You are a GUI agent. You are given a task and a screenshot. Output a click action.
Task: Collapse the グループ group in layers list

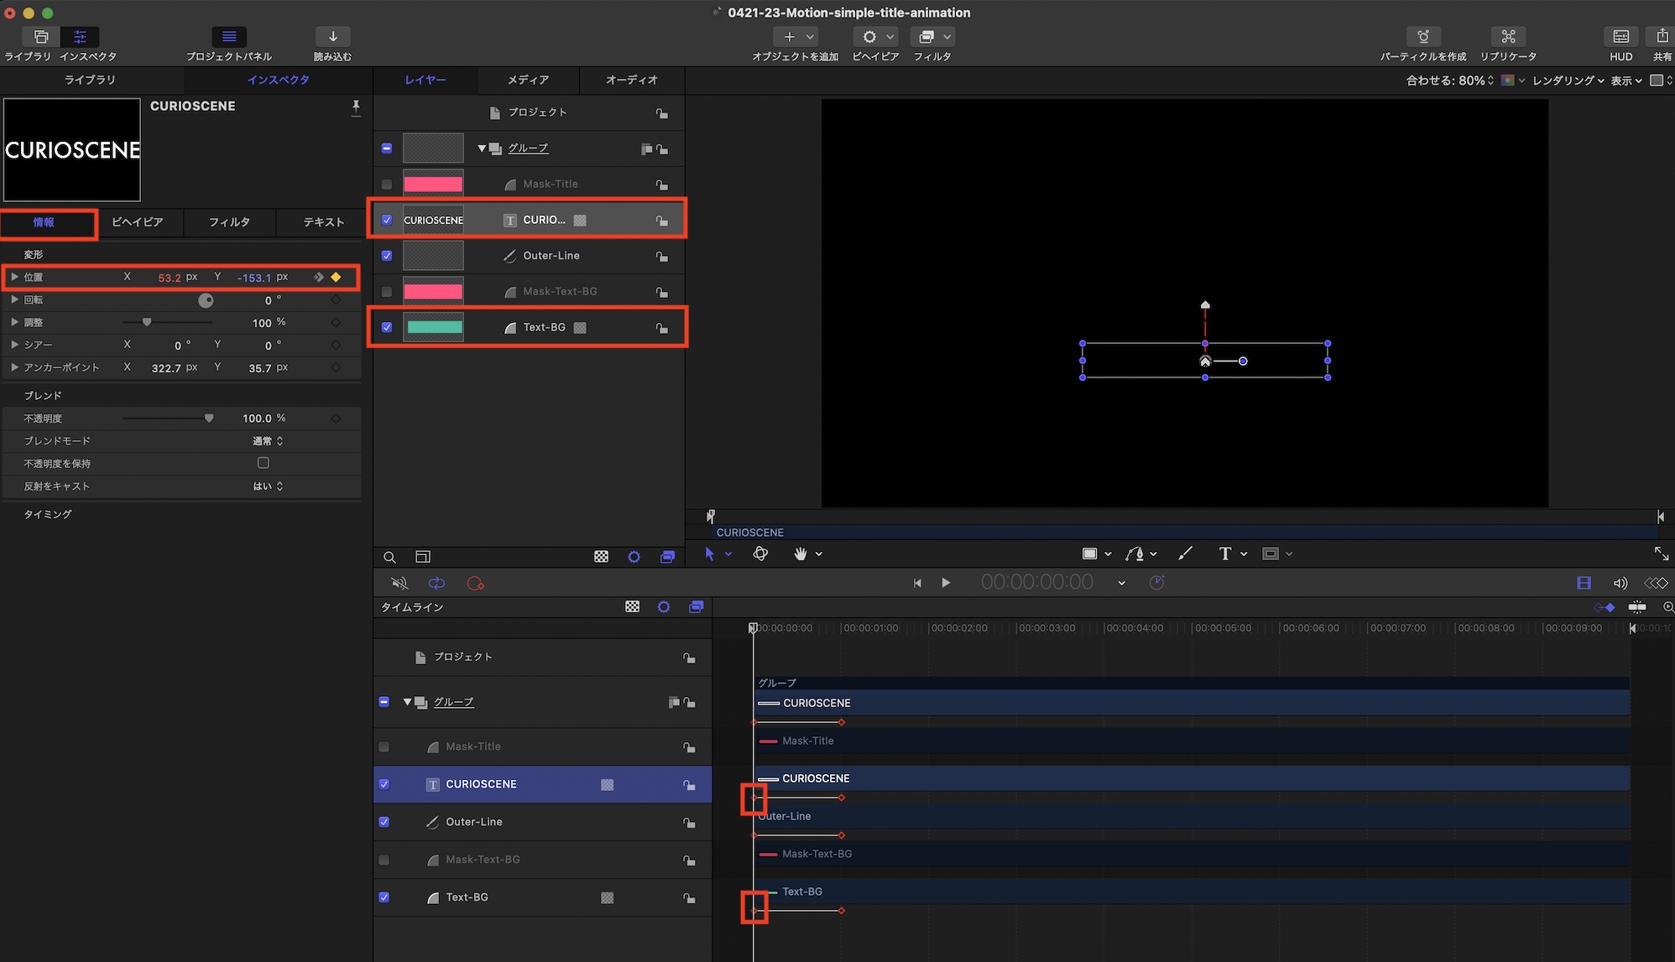482,148
